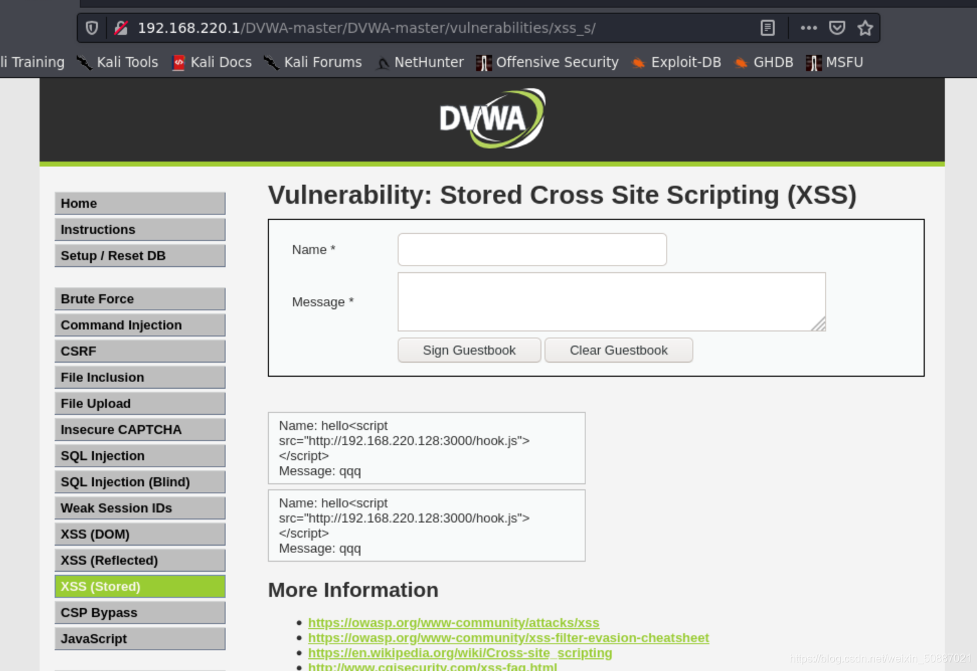Click the first guestbook entry's Message: qqq text
The width and height of the screenshot is (977, 671).
tap(320, 471)
